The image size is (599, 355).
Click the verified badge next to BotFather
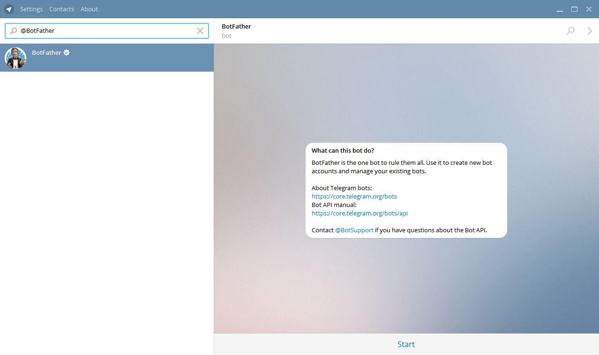67,52
